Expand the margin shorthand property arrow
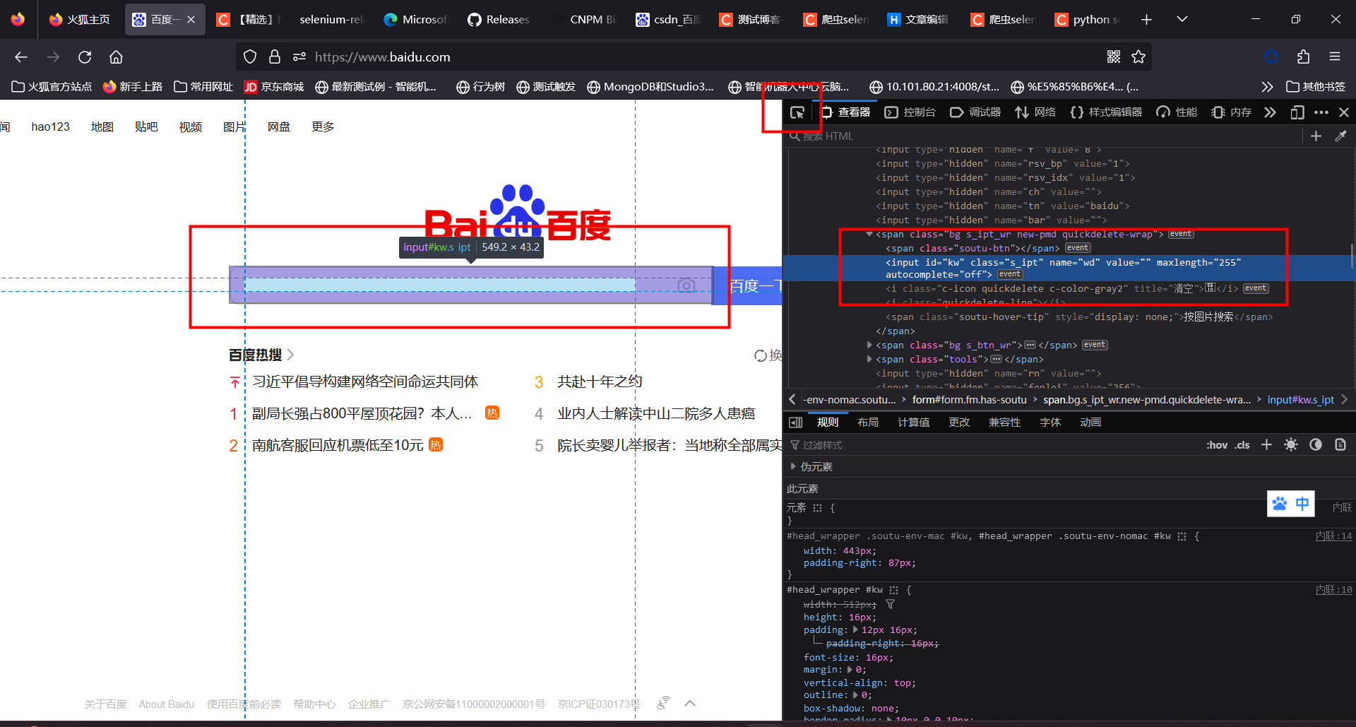 click(850, 669)
